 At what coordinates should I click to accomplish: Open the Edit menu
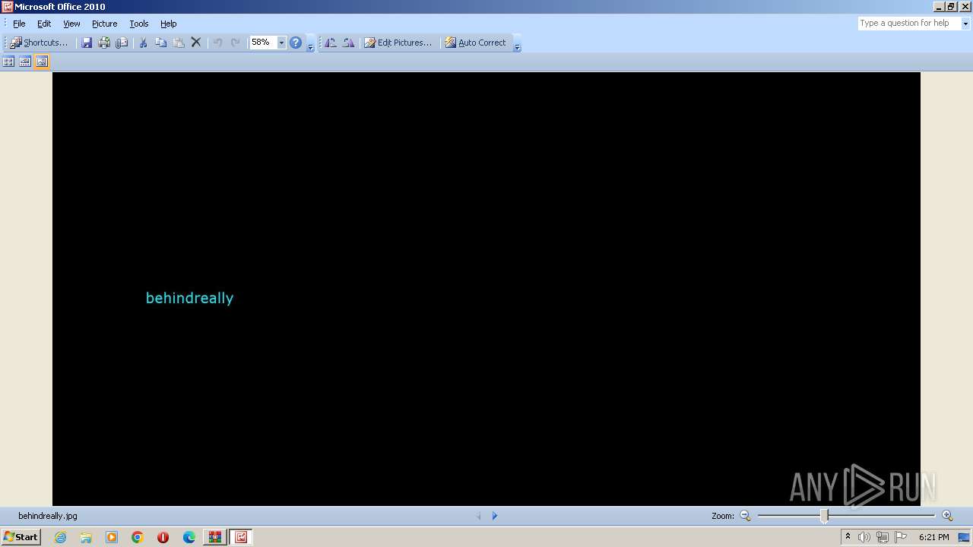tap(44, 24)
